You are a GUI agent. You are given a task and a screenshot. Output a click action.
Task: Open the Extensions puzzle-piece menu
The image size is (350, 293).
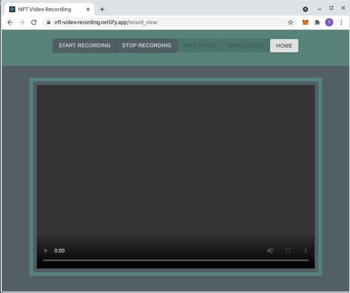(x=317, y=22)
